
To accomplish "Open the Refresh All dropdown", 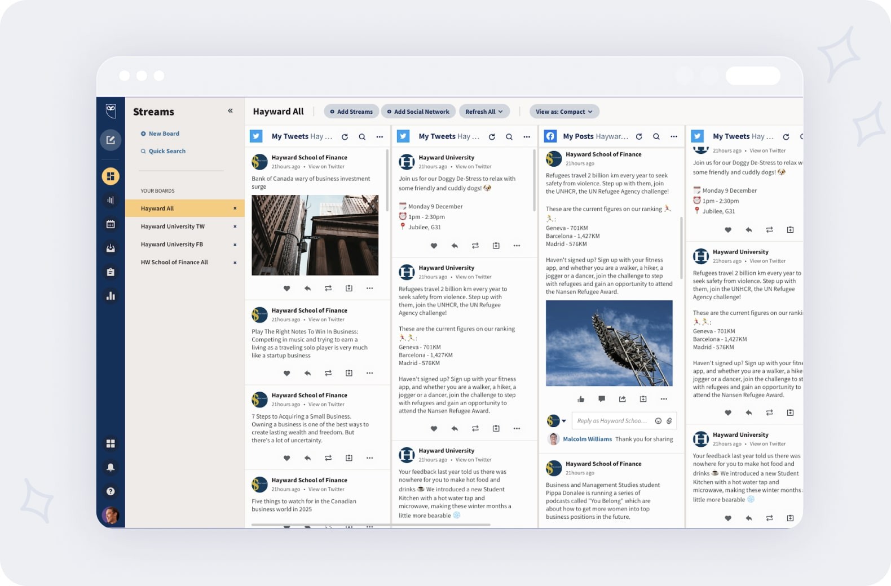I will (484, 112).
